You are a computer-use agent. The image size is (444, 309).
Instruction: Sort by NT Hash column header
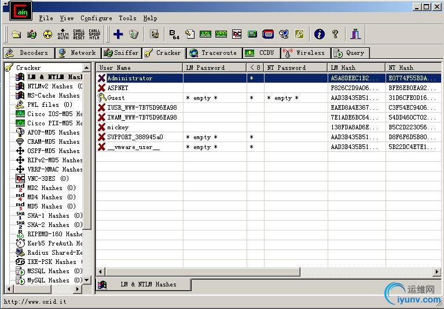pyautogui.click(x=413, y=68)
